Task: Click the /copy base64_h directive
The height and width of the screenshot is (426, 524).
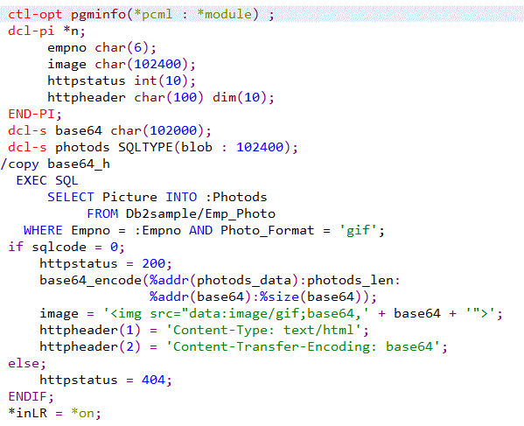Action: pos(55,164)
